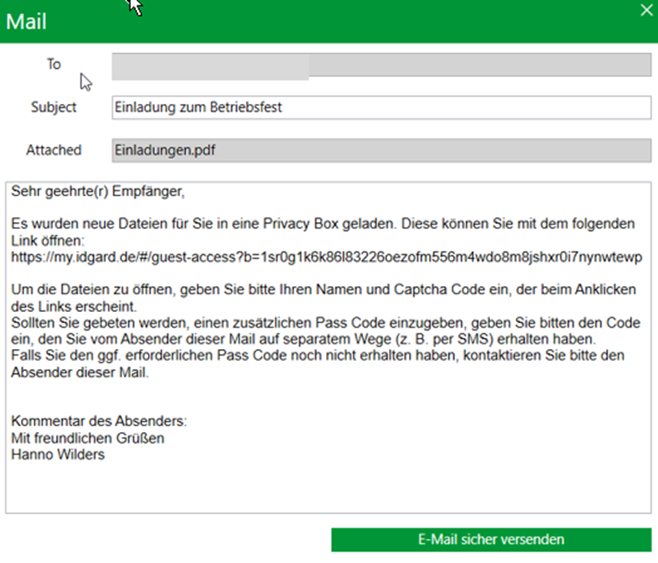Click the line starting 'Sollten Sie gebeten werden'
The height and width of the screenshot is (563, 658).
pos(323,323)
